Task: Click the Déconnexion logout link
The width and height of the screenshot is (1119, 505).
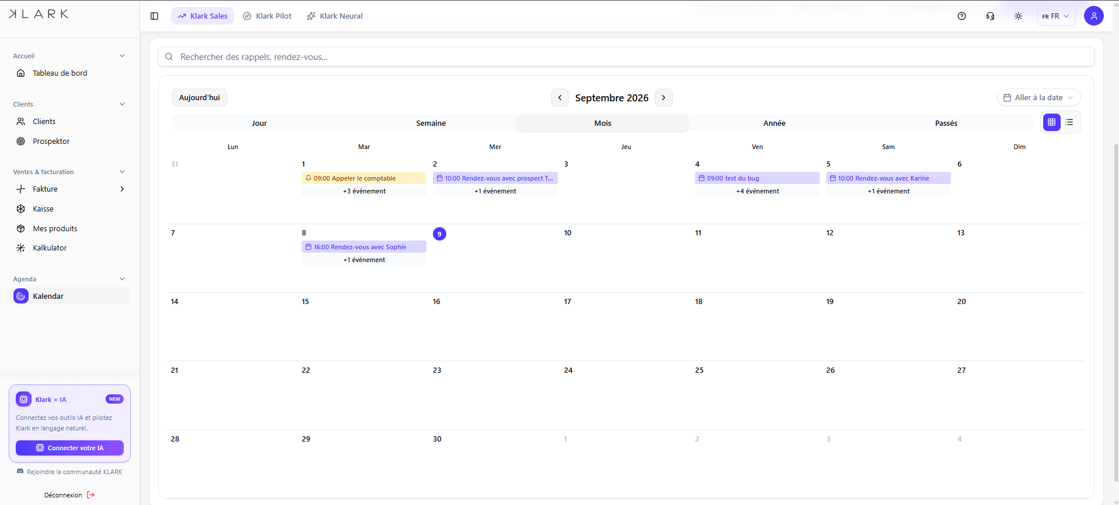Action: coord(69,495)
